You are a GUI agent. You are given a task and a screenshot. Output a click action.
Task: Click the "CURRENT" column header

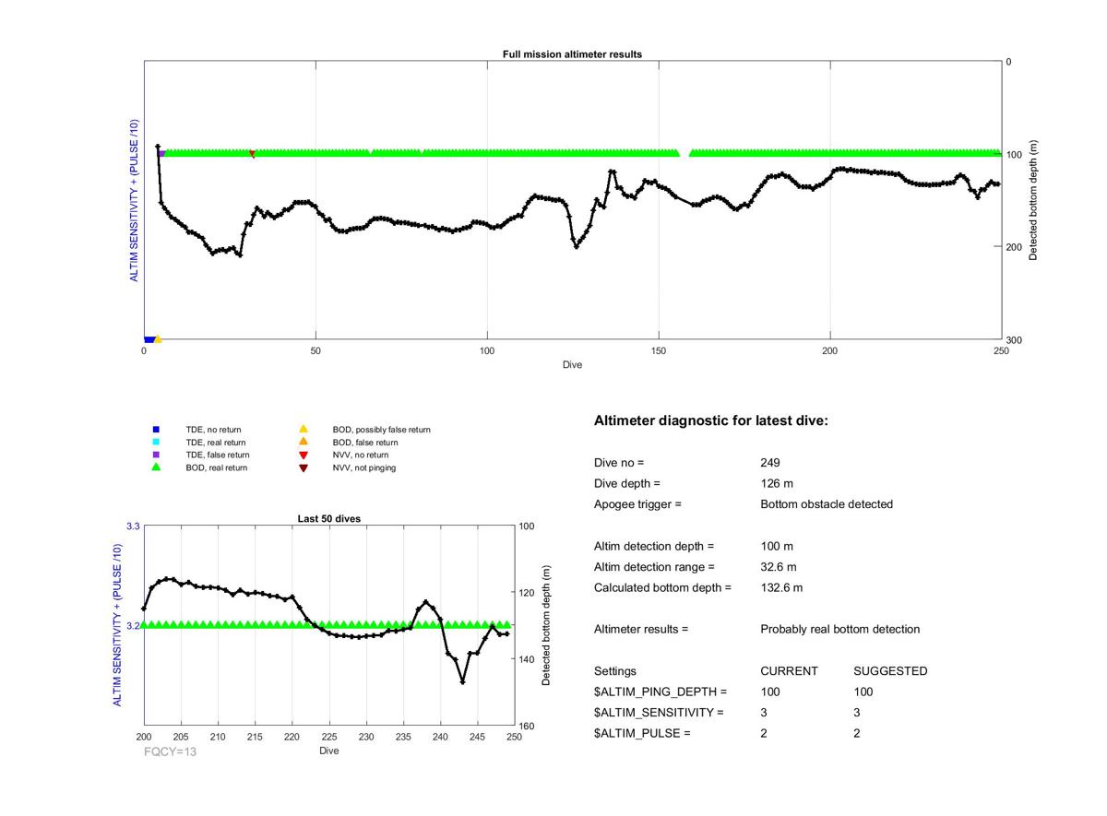(789, 671)
